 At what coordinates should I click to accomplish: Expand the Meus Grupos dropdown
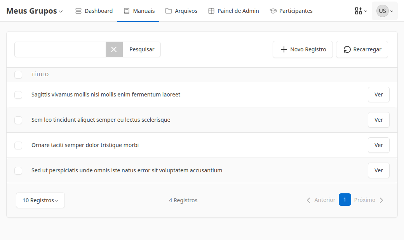(35, 11)
